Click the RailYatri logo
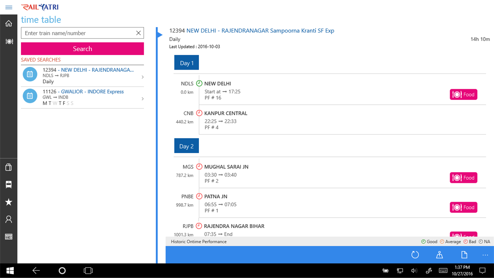This screenshot has width=494, height=278. 40,7
